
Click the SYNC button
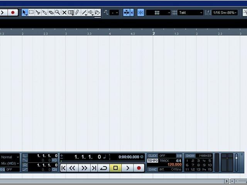(x=152, y=170)
